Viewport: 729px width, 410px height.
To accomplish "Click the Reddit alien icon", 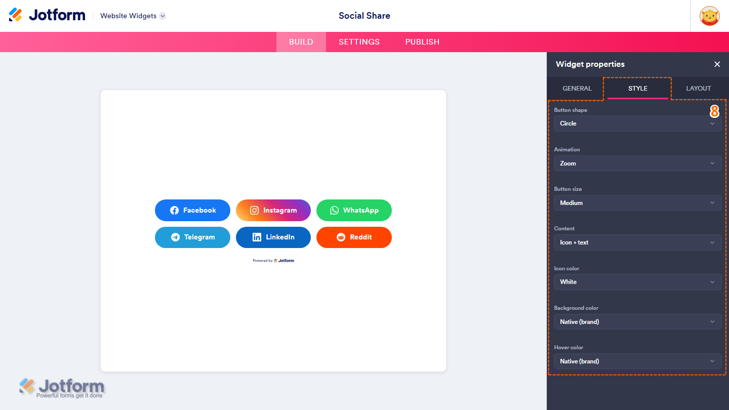I will tap(341, 237).
